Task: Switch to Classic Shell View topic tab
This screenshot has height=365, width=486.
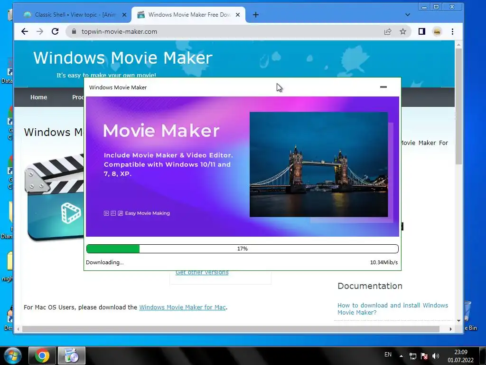Action: click(x=75, y=15)
